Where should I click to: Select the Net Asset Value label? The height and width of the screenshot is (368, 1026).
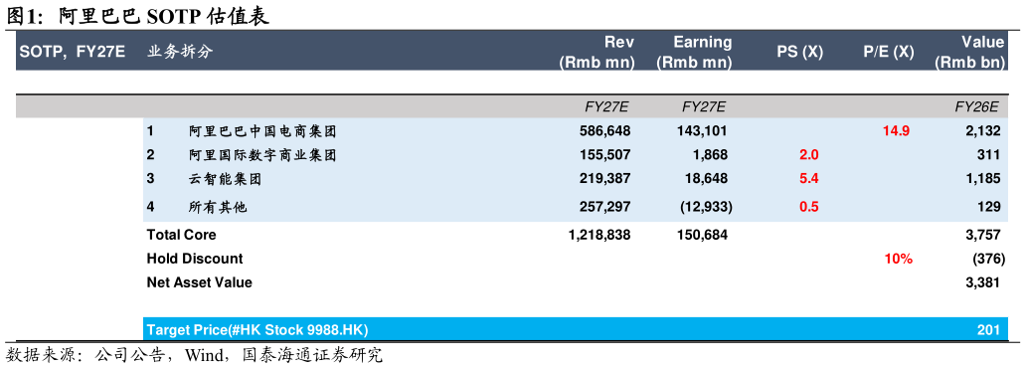click(199, 282)
